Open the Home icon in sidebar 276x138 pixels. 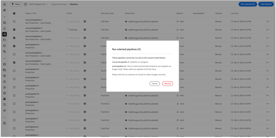click(4, 4)
